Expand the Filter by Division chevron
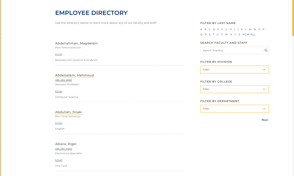 click(x=264, y=69)
